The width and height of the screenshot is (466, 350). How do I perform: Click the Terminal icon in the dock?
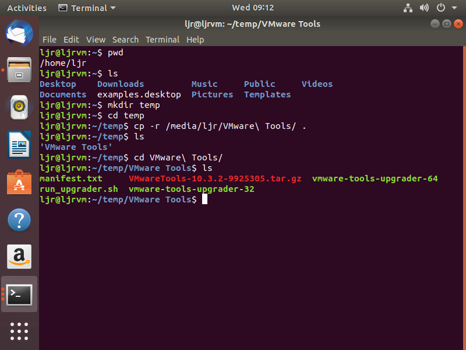click(x=19, y=295)
